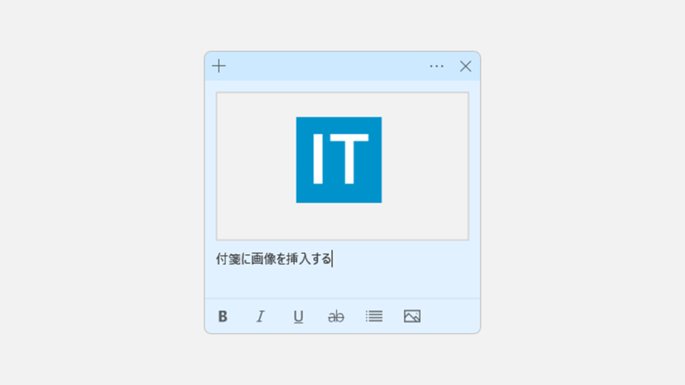Screen dimensions: 685x385
Task: Create a new note with the plus icon
Action: (219, 66)
